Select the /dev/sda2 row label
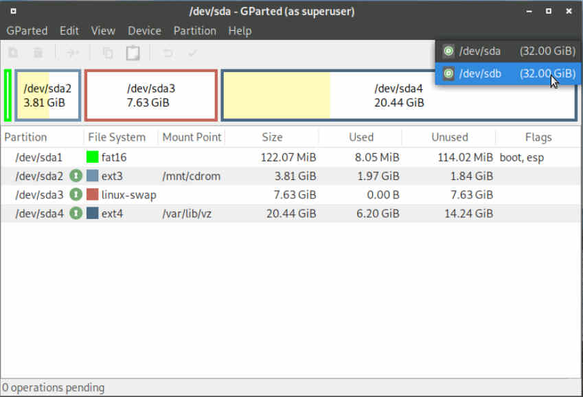The image size is (583, 397). [39, 176]
